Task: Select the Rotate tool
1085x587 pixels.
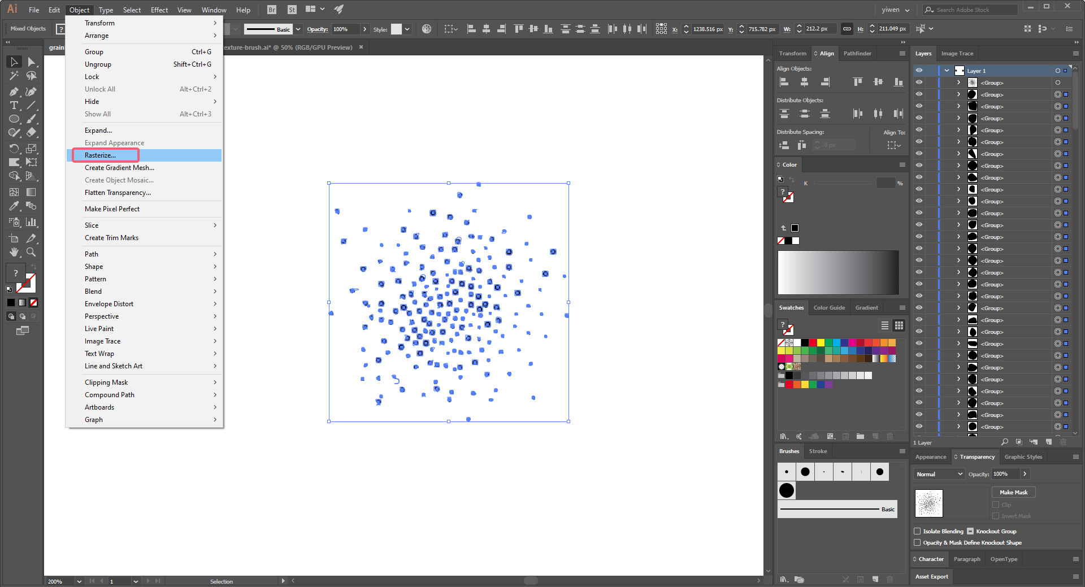Action: pos(14,149)
